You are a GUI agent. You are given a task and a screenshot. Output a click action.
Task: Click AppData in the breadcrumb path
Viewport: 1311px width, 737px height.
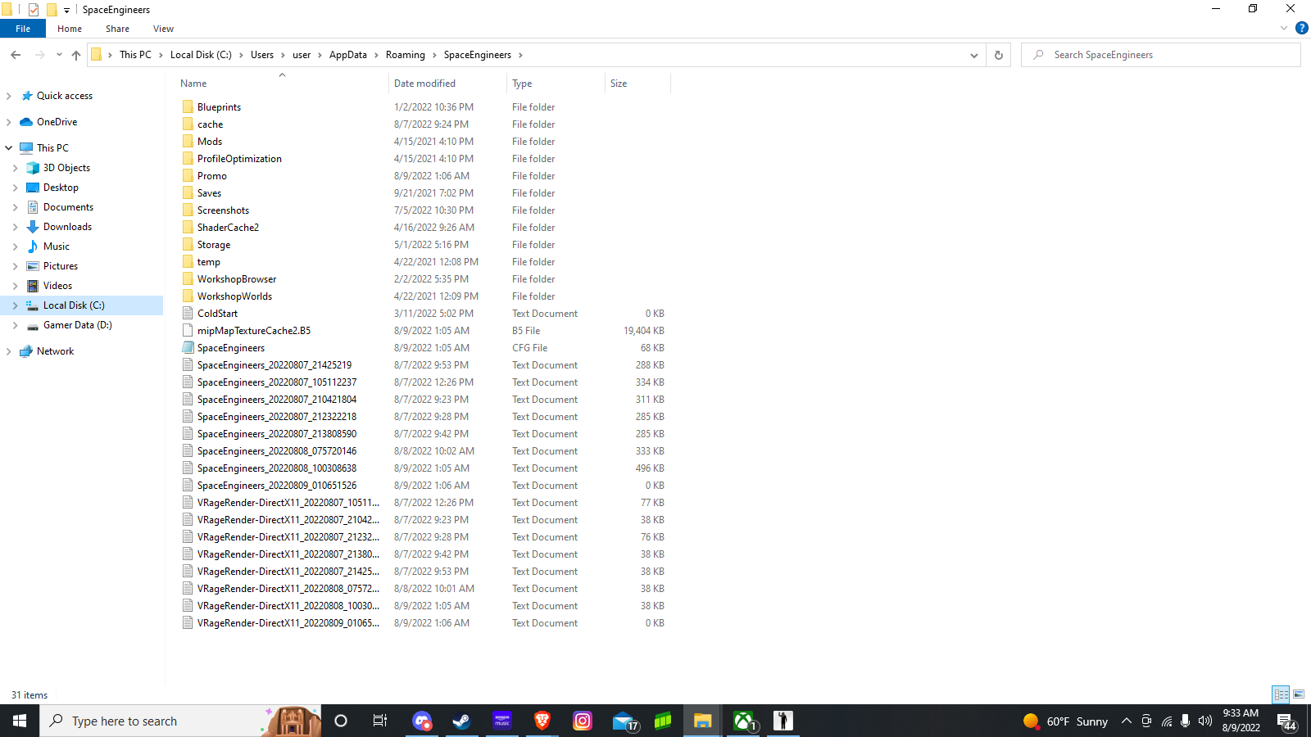pyautogui.click(x=347, y=55)
